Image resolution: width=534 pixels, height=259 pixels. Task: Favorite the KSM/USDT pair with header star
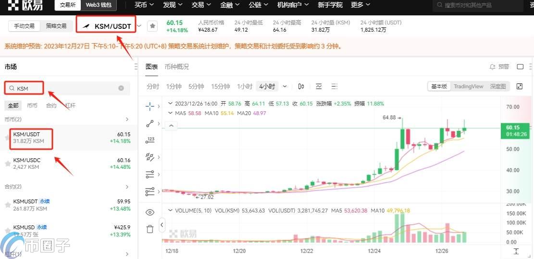(152, 26)
